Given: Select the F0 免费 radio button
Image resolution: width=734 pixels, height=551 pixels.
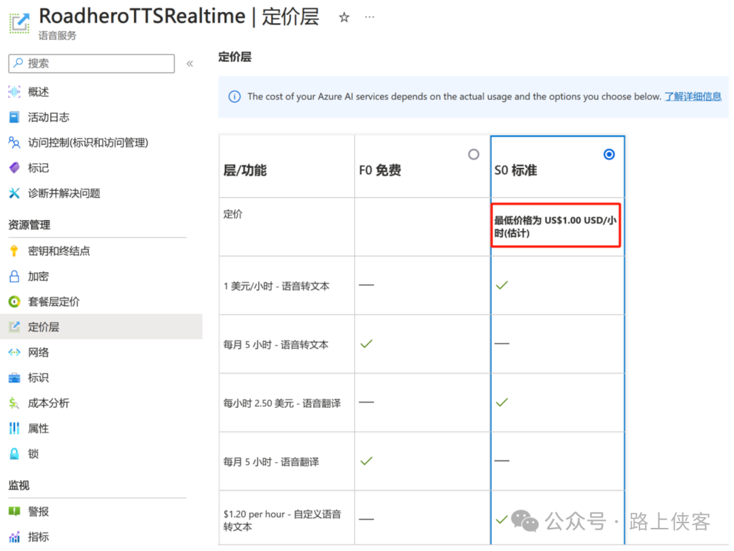Looking at the screenshot, I should coord(474,154).
